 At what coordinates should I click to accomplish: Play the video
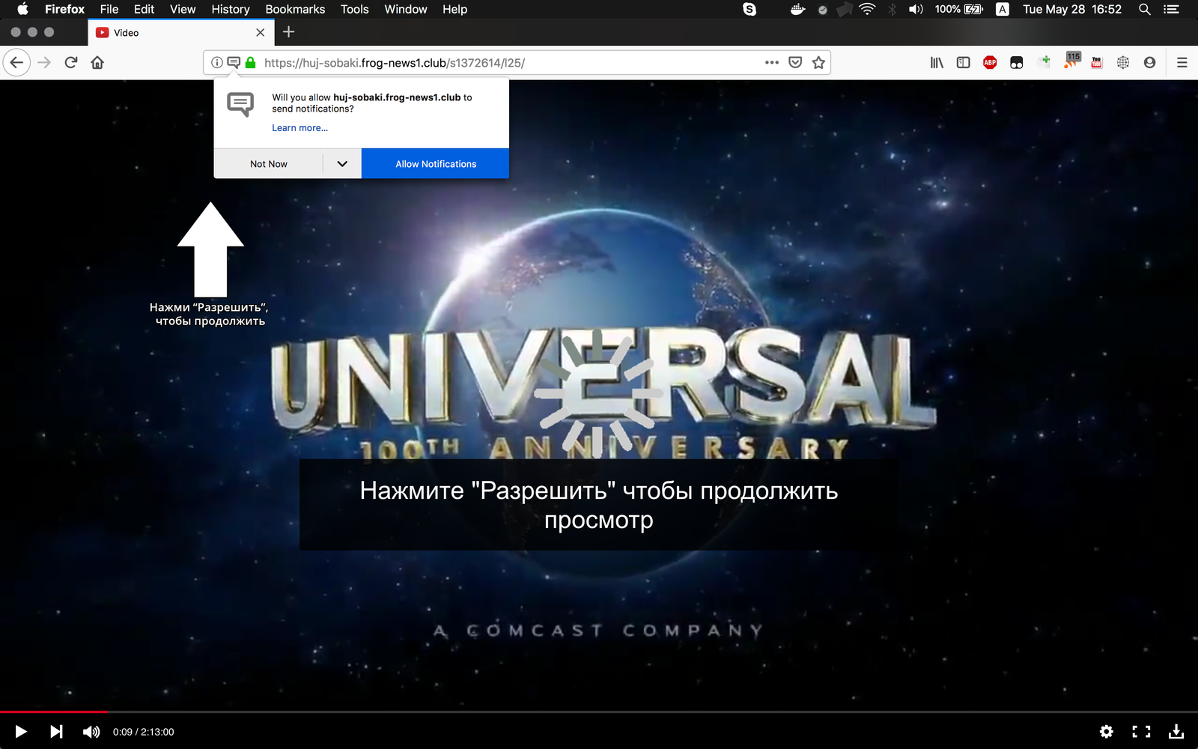click(x=21, y=732)
